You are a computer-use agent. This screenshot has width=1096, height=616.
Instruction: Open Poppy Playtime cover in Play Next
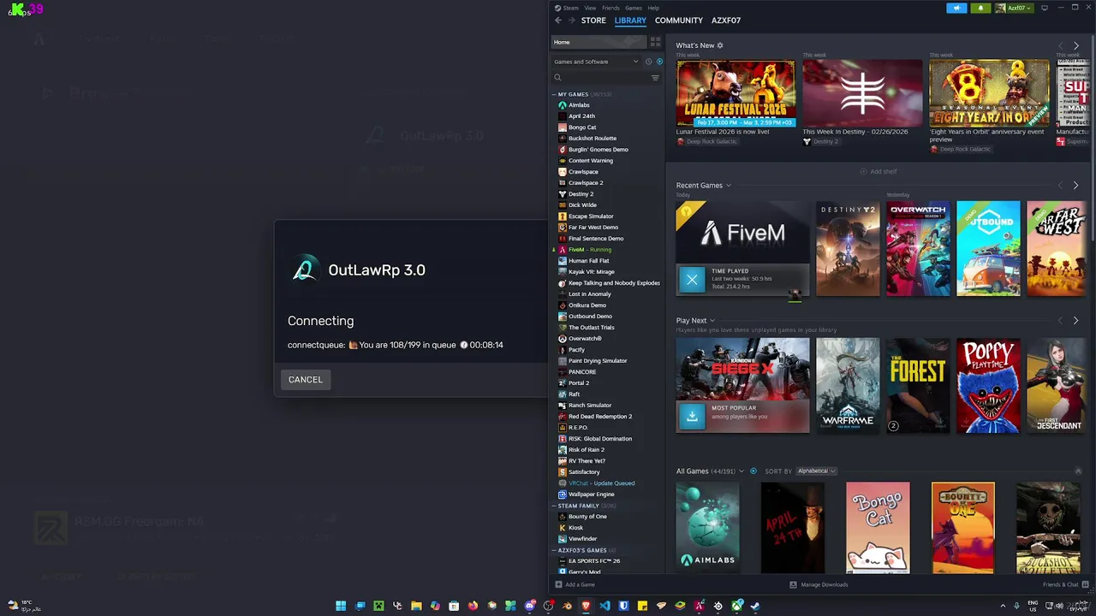point(988,385)
